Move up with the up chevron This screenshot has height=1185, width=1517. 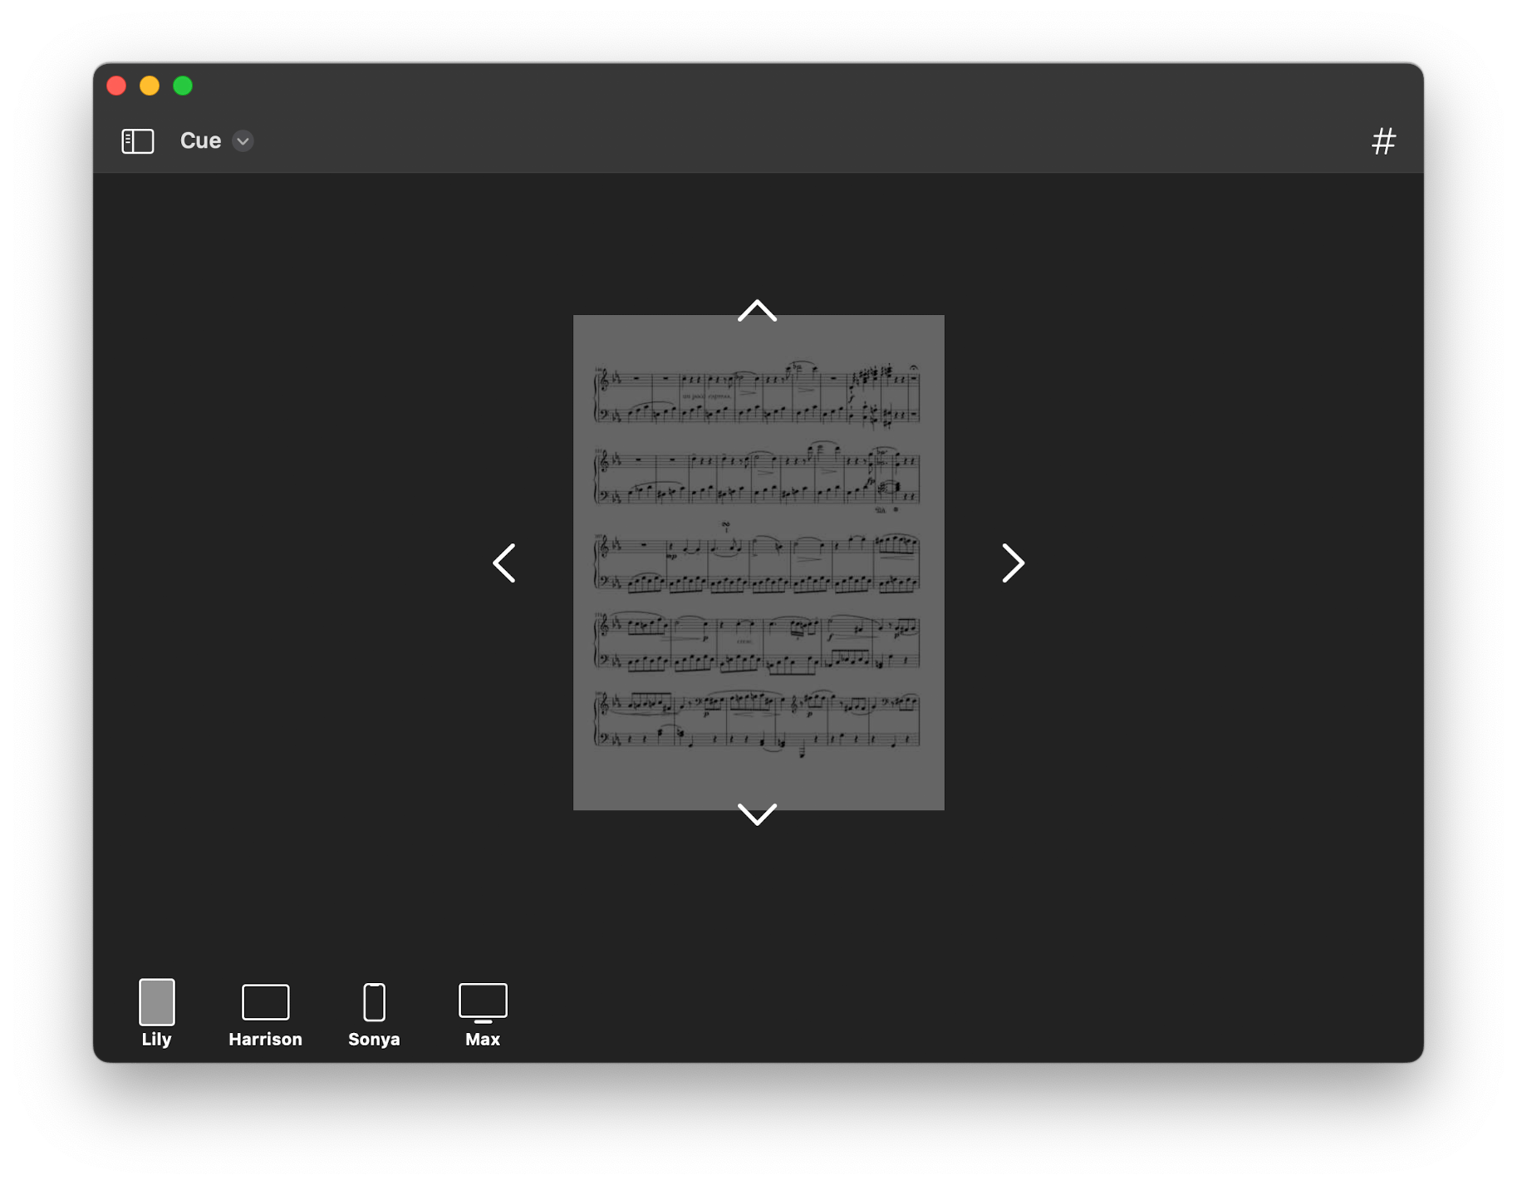[x=757, y=311]
